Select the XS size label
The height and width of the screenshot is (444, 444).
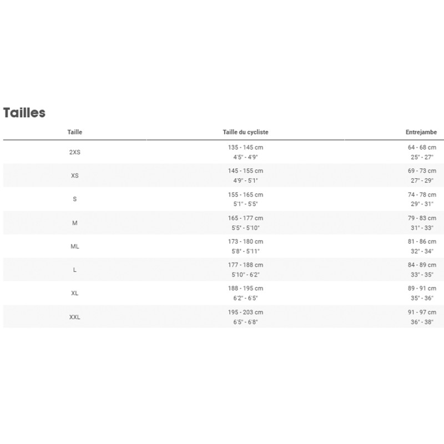(75, 176)
